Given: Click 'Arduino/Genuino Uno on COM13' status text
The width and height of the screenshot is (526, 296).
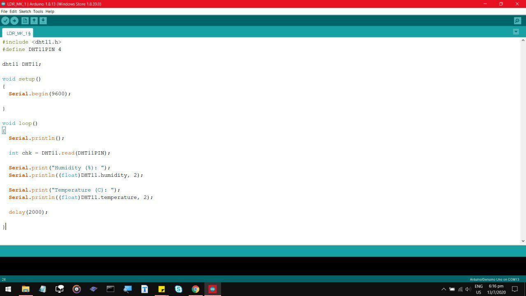Looking at the screenshot, I should click(x=494, y=280).
